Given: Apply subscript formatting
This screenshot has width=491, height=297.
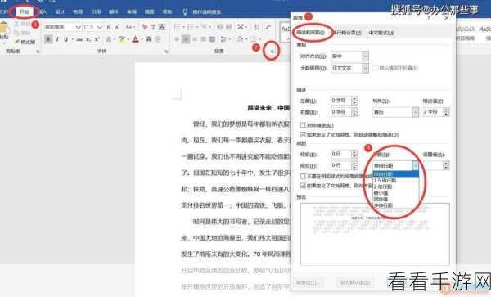Looking at the screenshot, I should point(88,39).
